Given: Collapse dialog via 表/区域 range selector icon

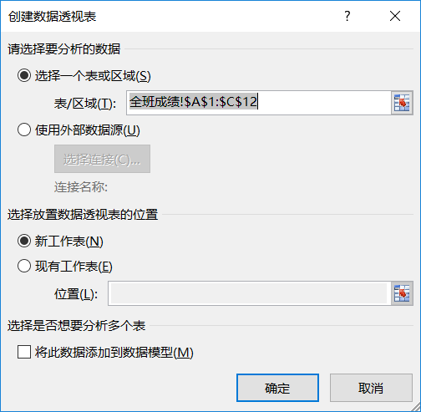Looking at the screenshot, I should (x=402, y=103).
